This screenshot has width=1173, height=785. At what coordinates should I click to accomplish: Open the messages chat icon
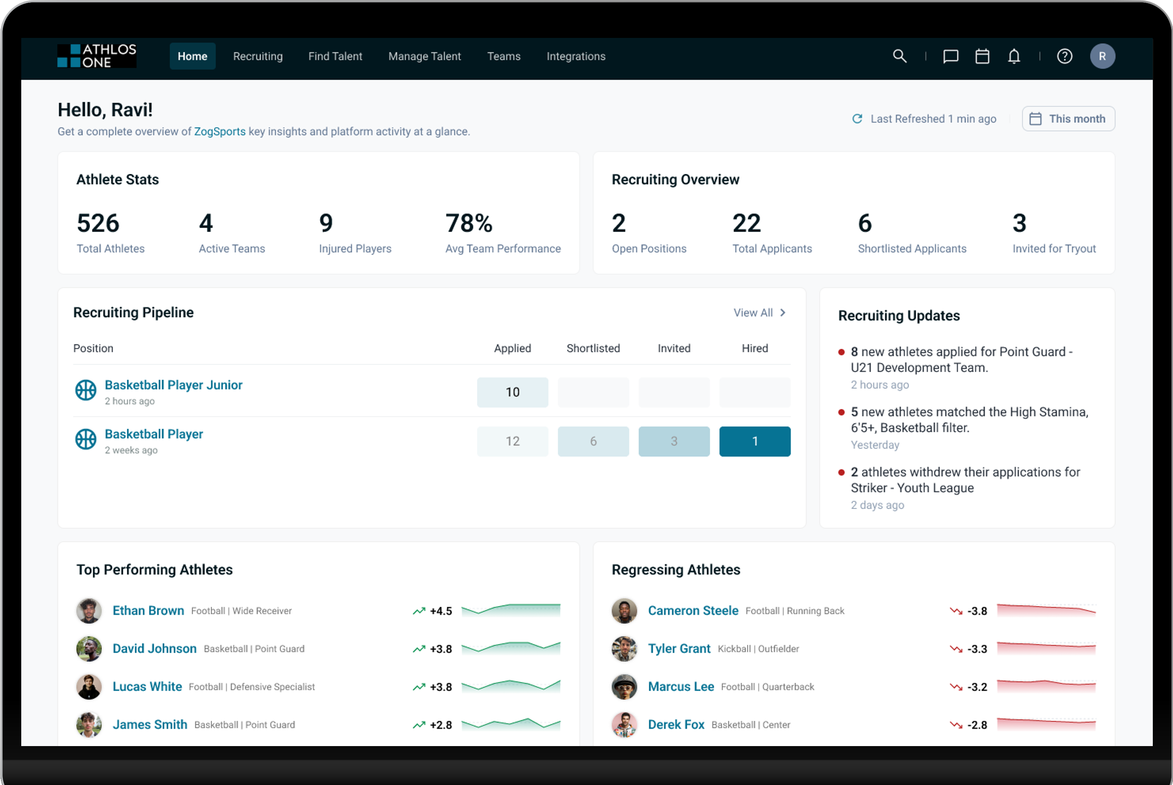pyautogui.click(x=950, y=56)
